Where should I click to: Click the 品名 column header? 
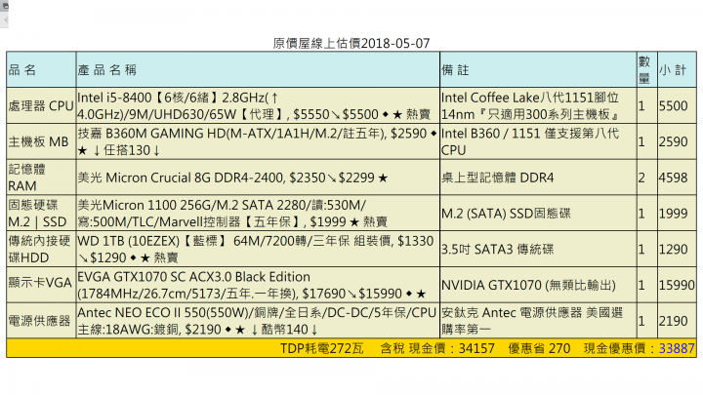(41, 69)
